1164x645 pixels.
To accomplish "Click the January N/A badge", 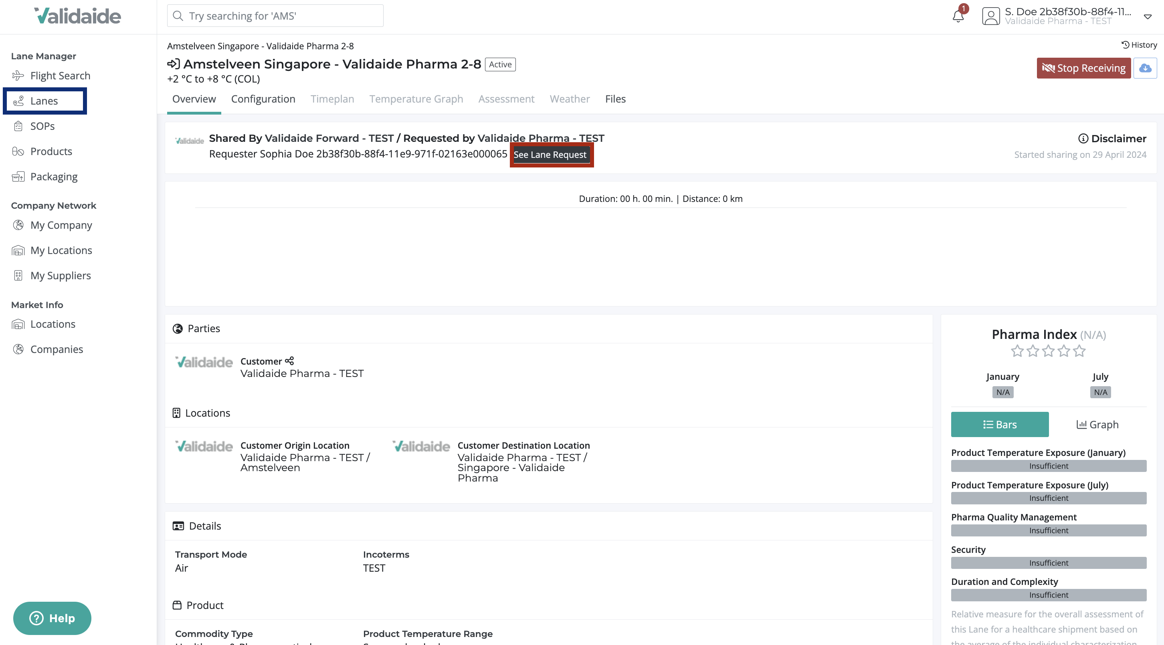I will click(x=1003, y=392).
